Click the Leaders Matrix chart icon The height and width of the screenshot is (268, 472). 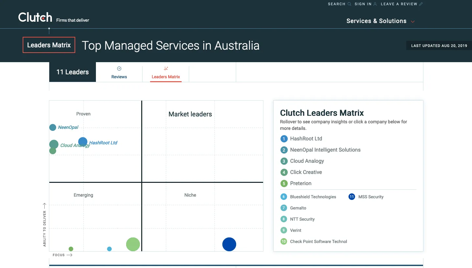(166, 69)
